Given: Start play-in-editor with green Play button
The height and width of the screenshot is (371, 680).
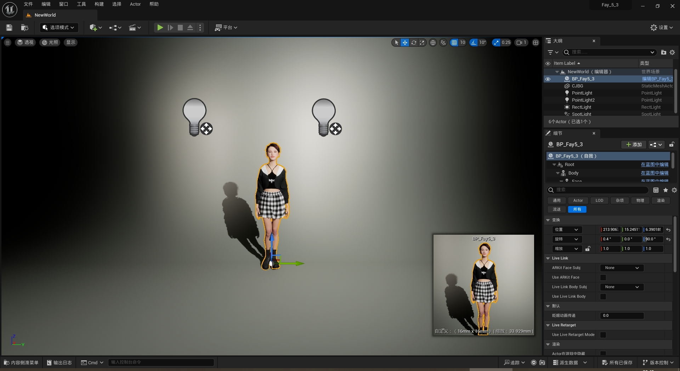Looking at the screenshot, I should [160, 28].
